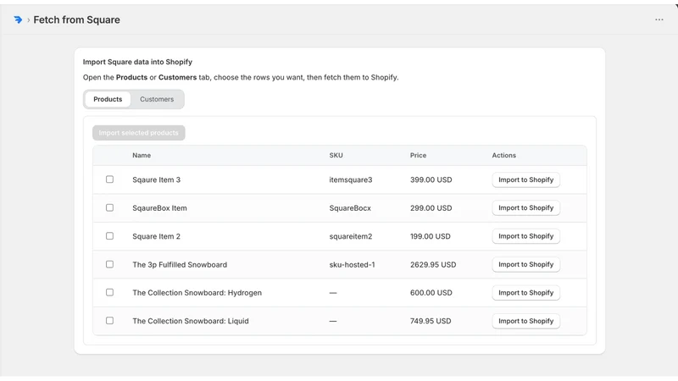Import Sqaure Item 3 to Shopify

tap(525, 179)
